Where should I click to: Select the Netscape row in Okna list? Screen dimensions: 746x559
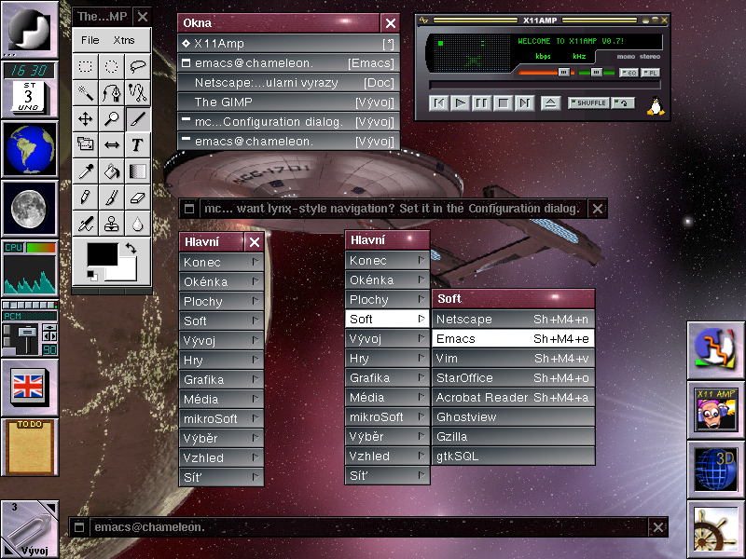288,83
